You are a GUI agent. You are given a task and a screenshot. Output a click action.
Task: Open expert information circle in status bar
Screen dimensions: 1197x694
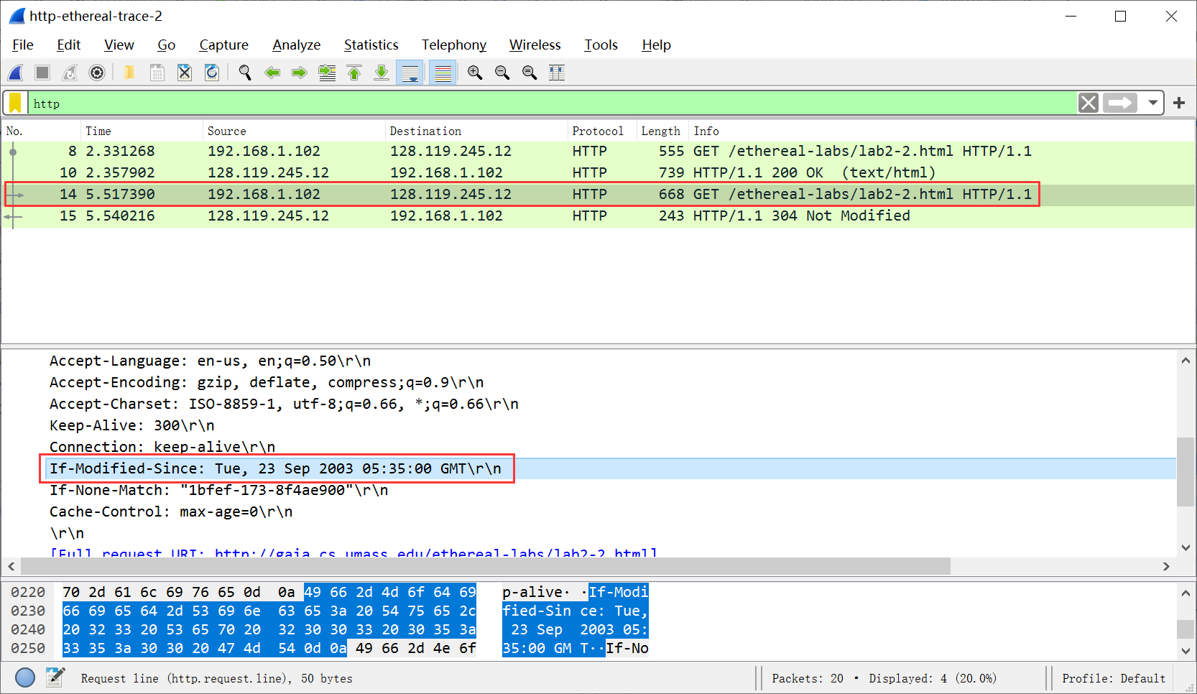(x=25, y=677)
